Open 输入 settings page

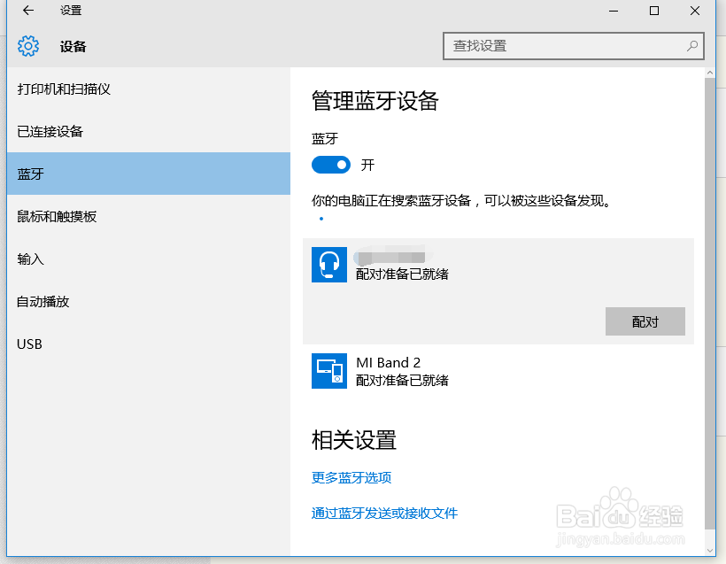click(31, 259)
